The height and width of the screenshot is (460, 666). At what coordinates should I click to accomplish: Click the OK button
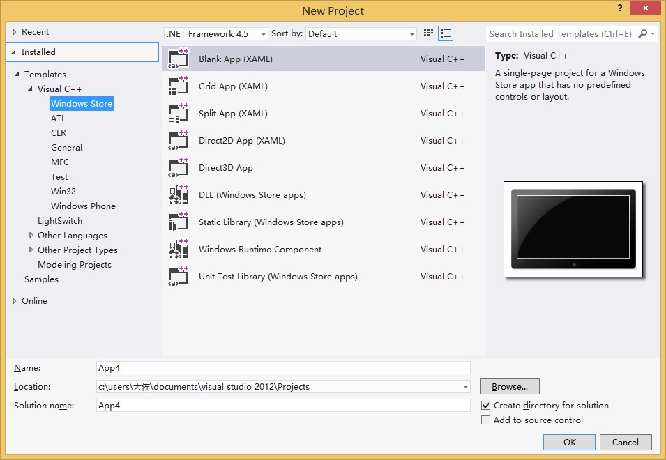point(569,442)
